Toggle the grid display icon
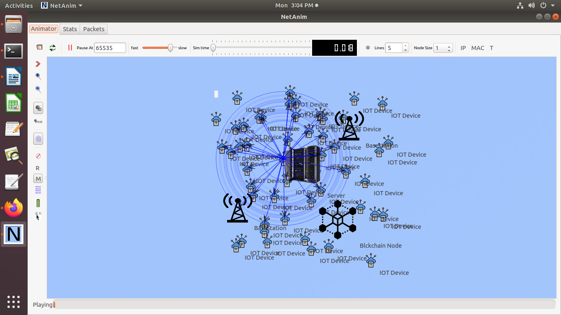Image resolution: width=561 pixels, height=315 pixels. pos(368,48)
